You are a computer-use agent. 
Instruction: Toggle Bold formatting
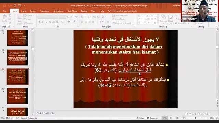coord(39,22)
